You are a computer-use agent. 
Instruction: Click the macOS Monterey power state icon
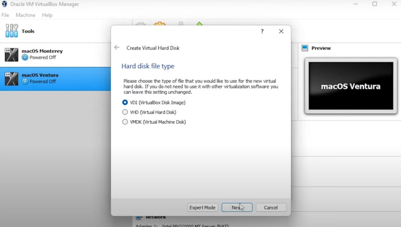[25, 57]
